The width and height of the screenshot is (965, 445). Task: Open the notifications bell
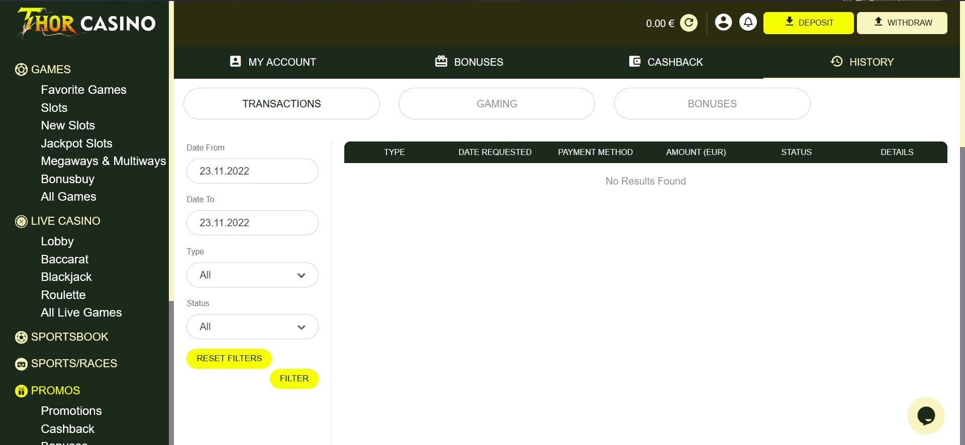748,23
